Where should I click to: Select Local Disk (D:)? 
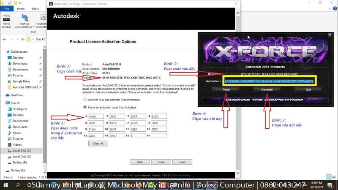pyautogui.click(x=22, y=157)
